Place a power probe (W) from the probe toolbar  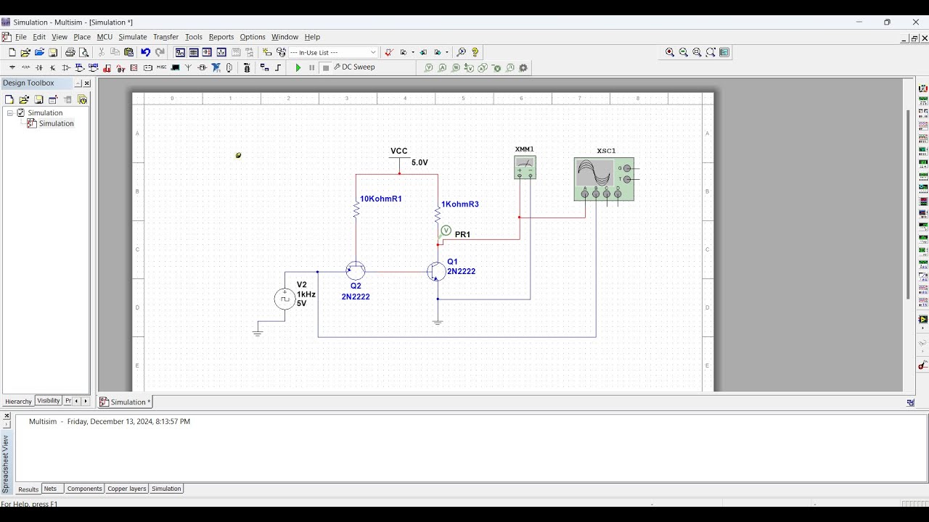pyautogui.click(x=456, y=68)
